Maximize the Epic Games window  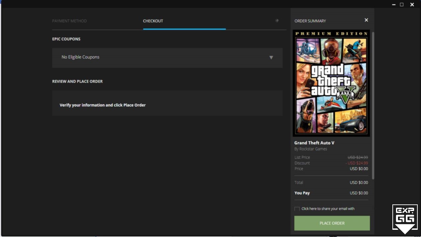pos(402,5)
